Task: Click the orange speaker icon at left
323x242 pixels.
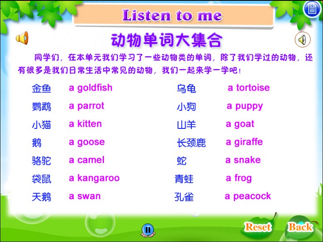Action: 22,38
